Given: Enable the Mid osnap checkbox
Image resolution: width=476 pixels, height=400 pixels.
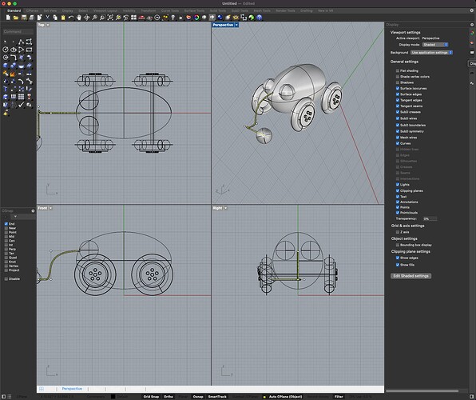Looking at the screenshot, I should tap(6, 236).
